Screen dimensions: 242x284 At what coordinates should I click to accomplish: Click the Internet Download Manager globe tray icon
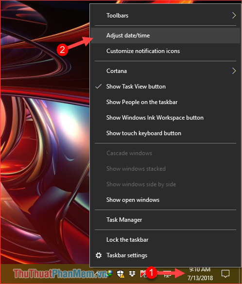pyautogui.click(x=109, y=273)
